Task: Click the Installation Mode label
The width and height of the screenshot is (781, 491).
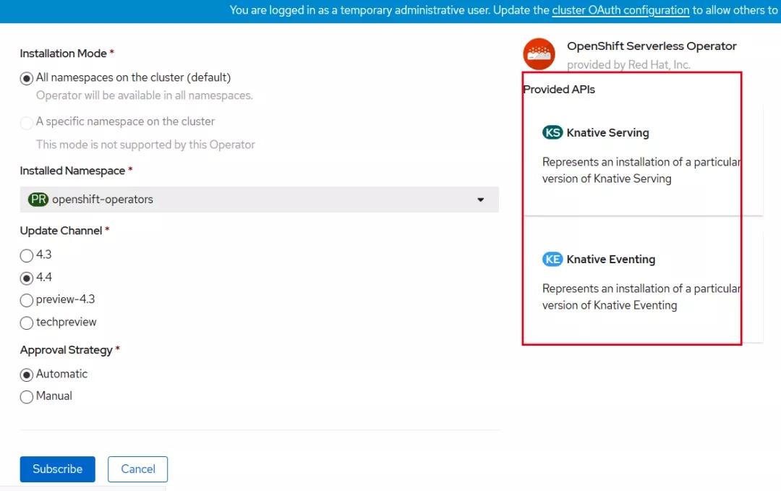Action: (63, 54)
